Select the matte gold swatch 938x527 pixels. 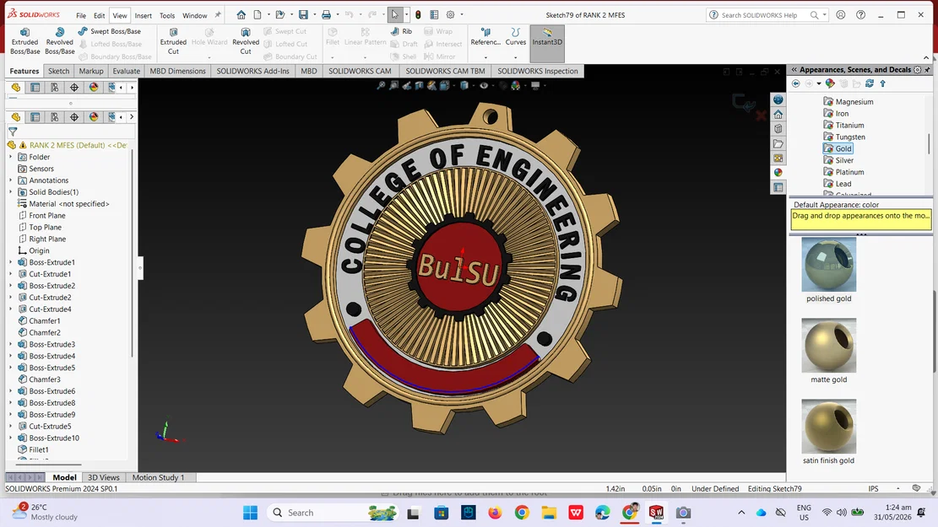click(x=828, y=346)
